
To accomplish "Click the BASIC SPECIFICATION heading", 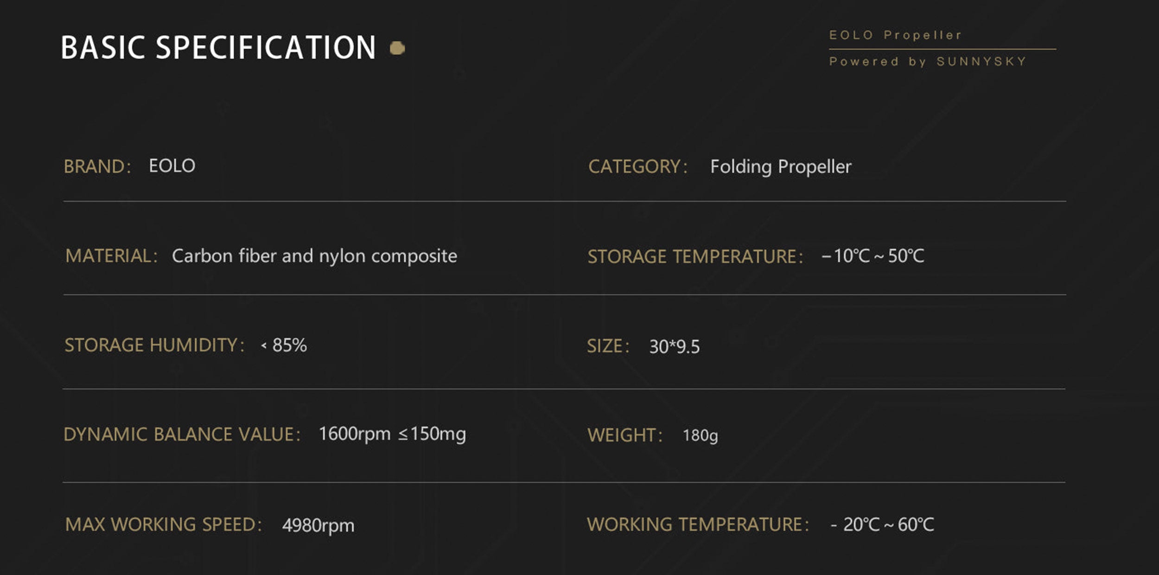I will pos(218,48).
